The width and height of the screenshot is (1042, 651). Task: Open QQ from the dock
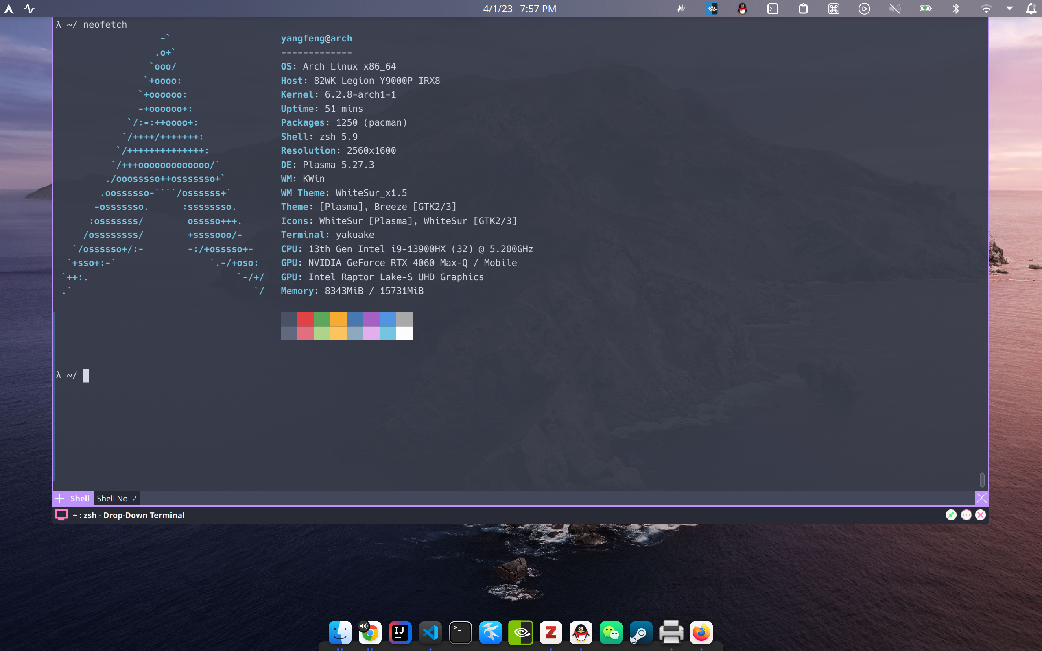click(581, 632)
